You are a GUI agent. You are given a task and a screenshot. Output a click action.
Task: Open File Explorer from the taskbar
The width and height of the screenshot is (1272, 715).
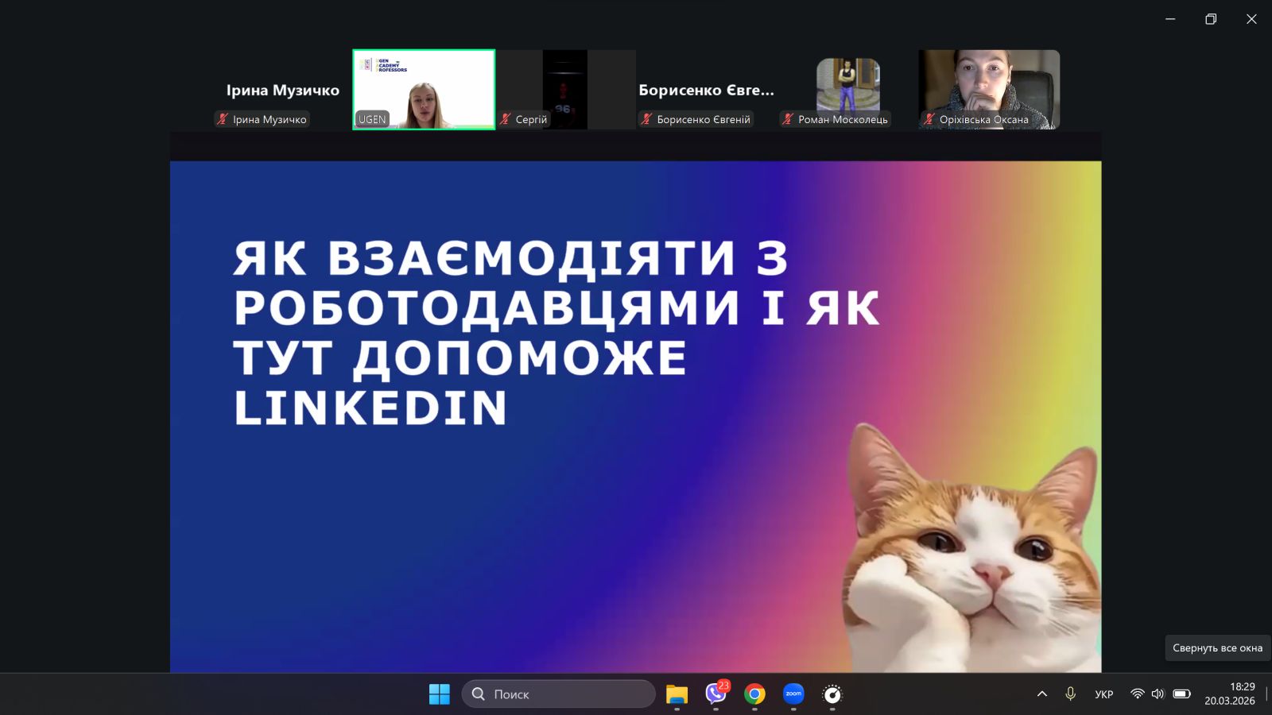(x=677, y=694)
